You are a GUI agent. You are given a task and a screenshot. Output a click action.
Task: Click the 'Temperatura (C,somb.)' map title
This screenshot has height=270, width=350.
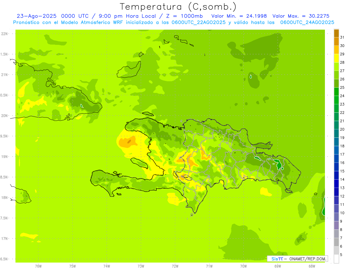(178, 7)
